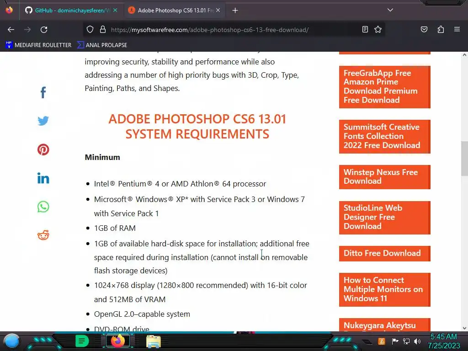Open FreeGrabApp Amazon Prime Download link

point(385,87)
